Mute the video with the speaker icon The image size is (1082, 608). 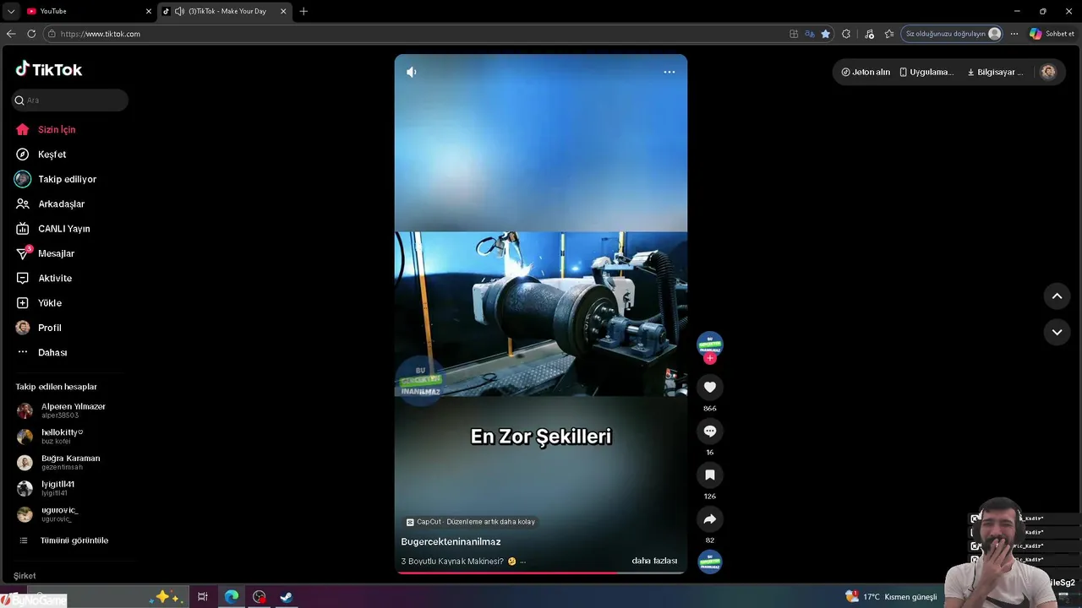[412, 72]
